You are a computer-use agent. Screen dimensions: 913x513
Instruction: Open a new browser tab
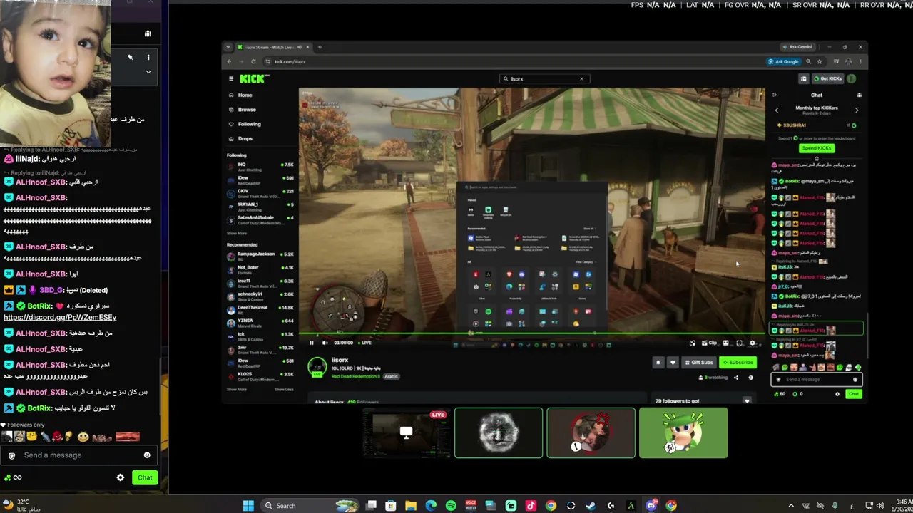(320, 47)
